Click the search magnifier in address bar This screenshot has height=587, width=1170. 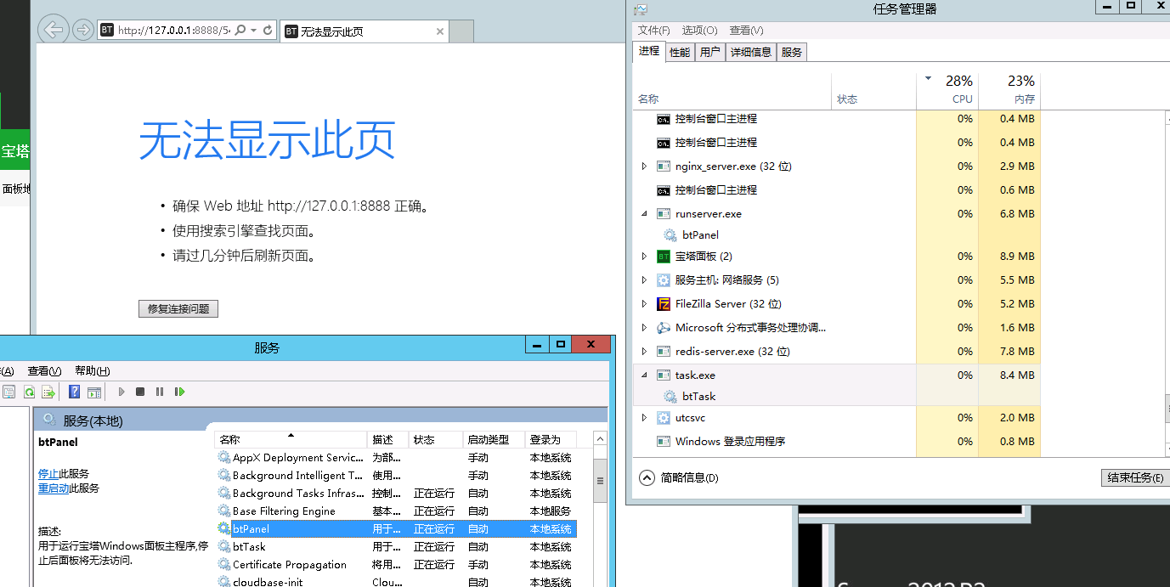240,30
